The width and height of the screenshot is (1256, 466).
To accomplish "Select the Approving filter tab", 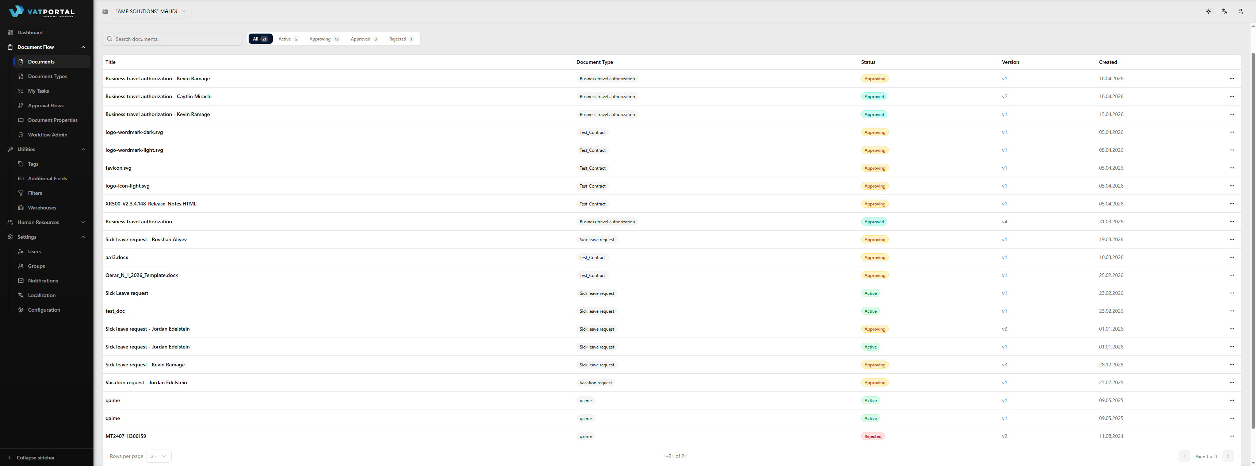I will click(x=324, y=39).
